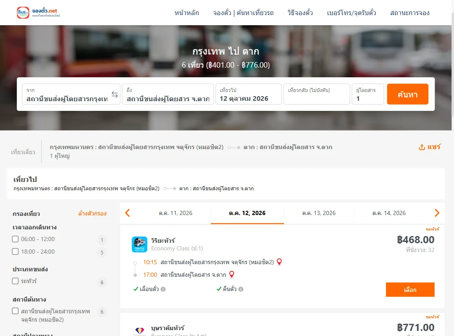Click the แชร์ share link
Viewport: 454px width, 336px height.
[434, 147]
